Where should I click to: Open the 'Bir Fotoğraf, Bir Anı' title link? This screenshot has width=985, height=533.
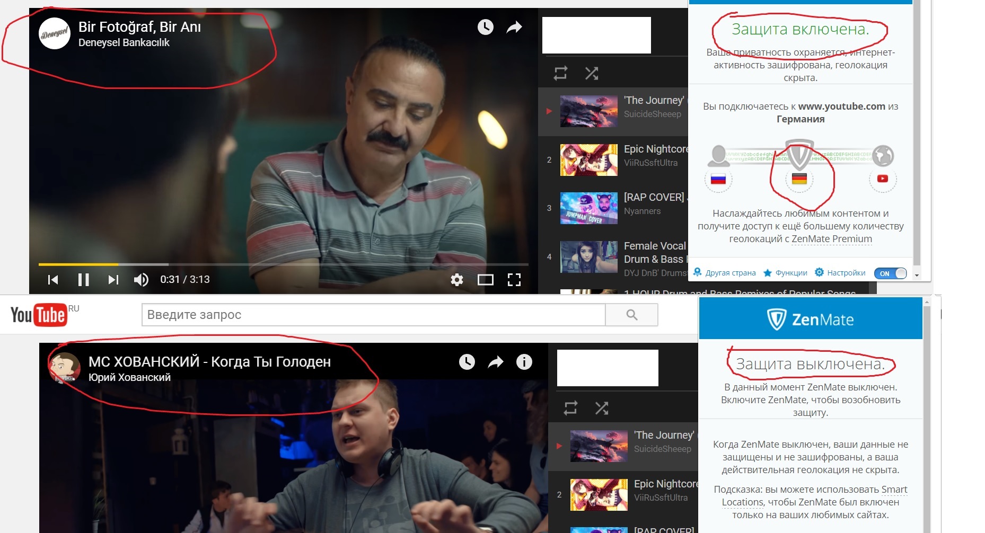[139, 26]
